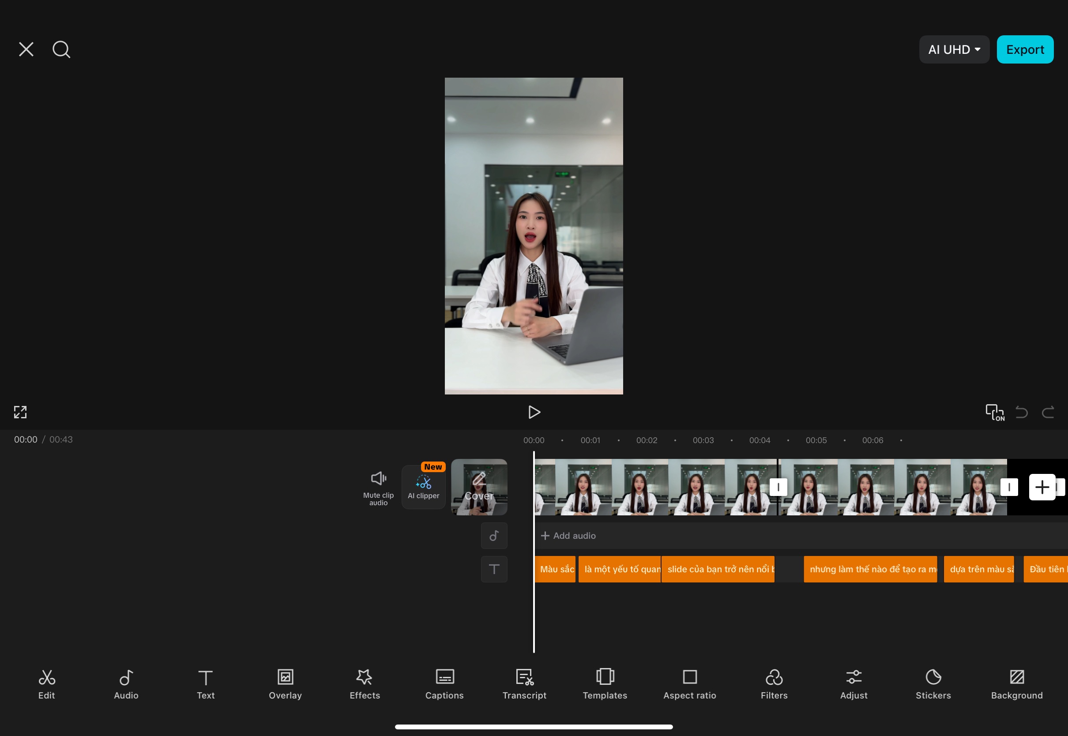Open the Adjust tool
This screenshot has height=736, width=1068.
(x=854, y=684)
